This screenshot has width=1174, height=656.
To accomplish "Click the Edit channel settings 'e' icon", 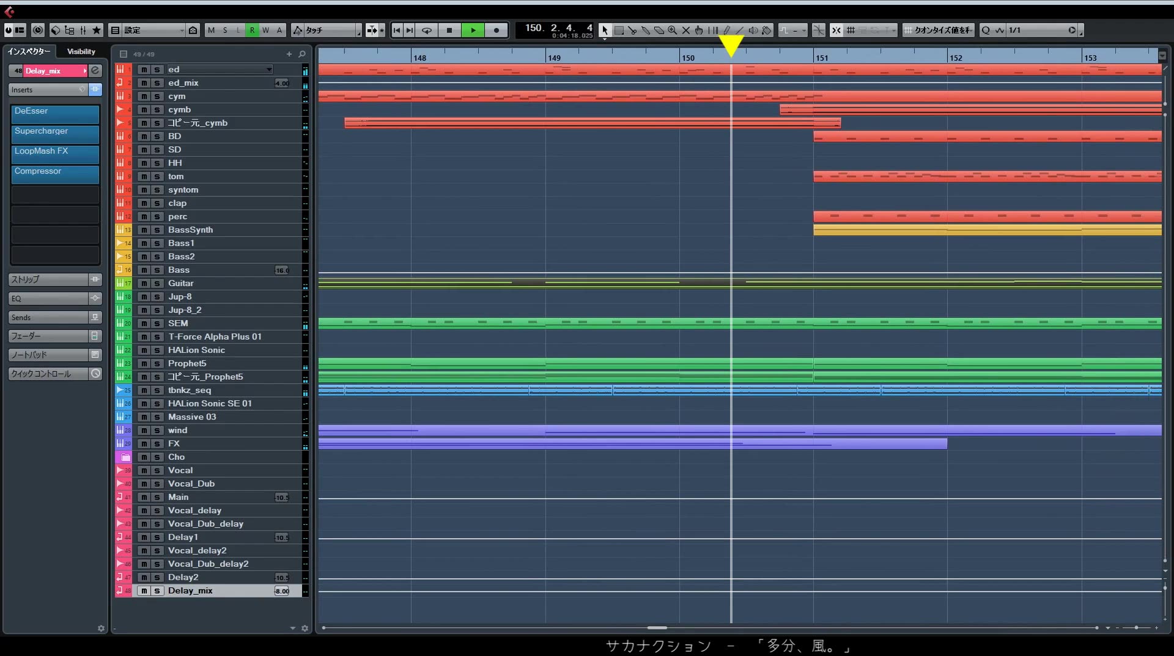I will 95,71.
